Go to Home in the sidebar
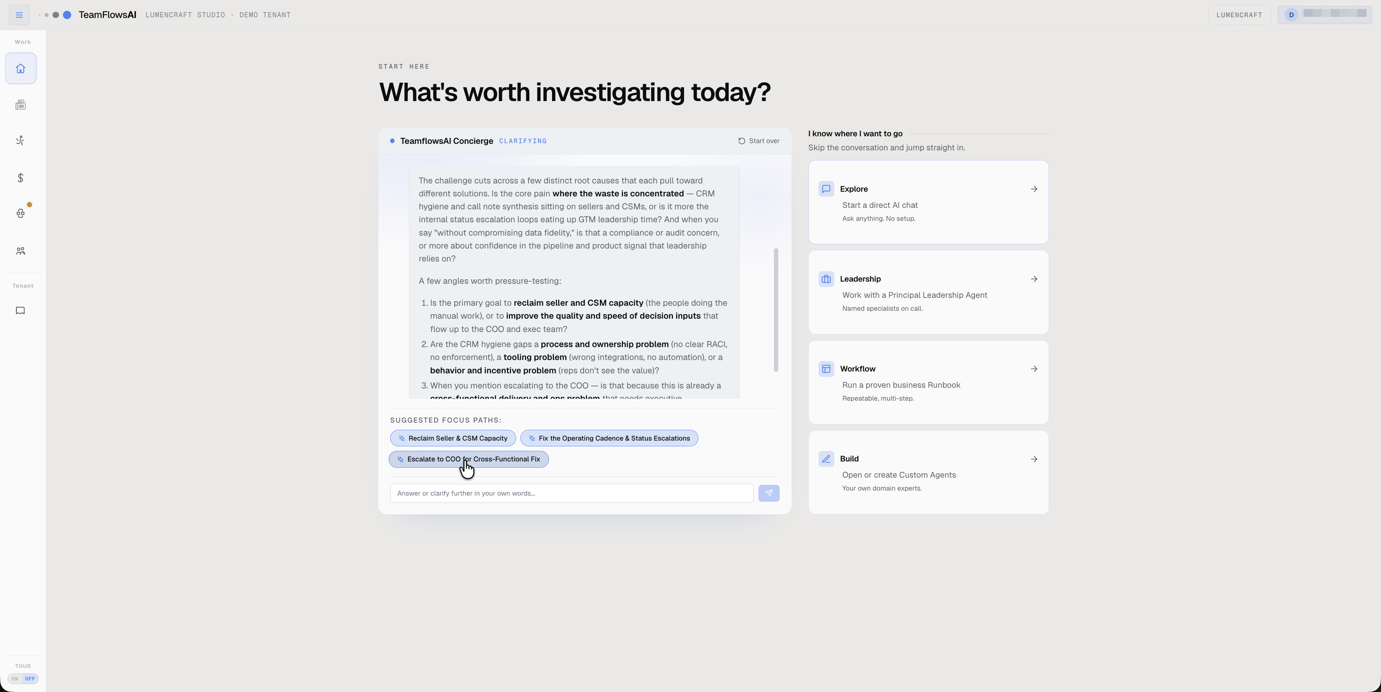The image size is (1381, 692). (x=21, y=69)
